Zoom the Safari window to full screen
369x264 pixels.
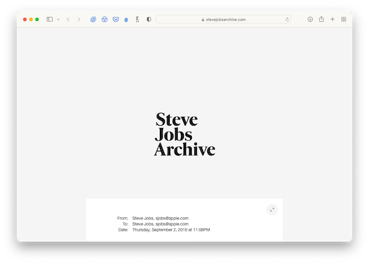pyautogui.click(x=37, y=19)
